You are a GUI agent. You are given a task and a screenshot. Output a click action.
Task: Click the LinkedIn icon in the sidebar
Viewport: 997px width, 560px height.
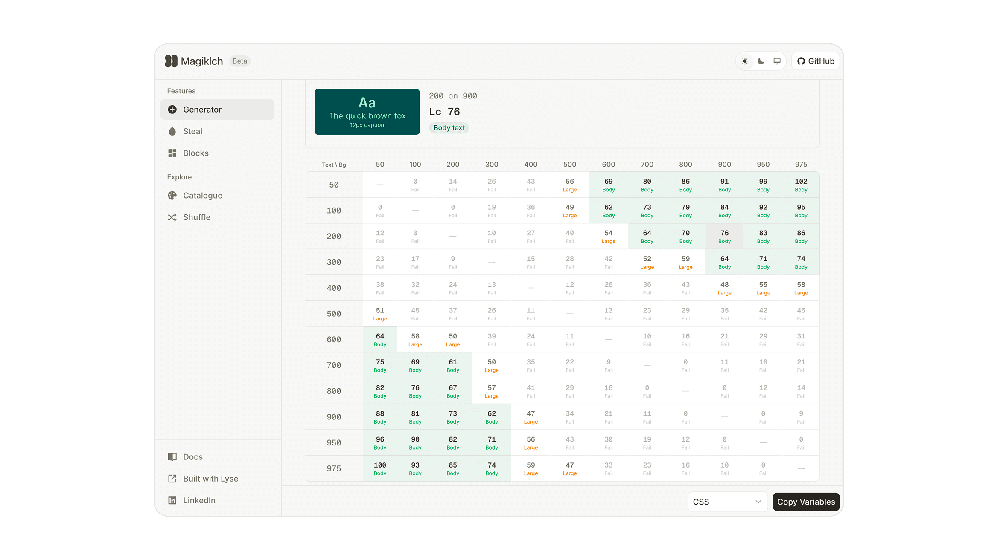coord(172,500)
